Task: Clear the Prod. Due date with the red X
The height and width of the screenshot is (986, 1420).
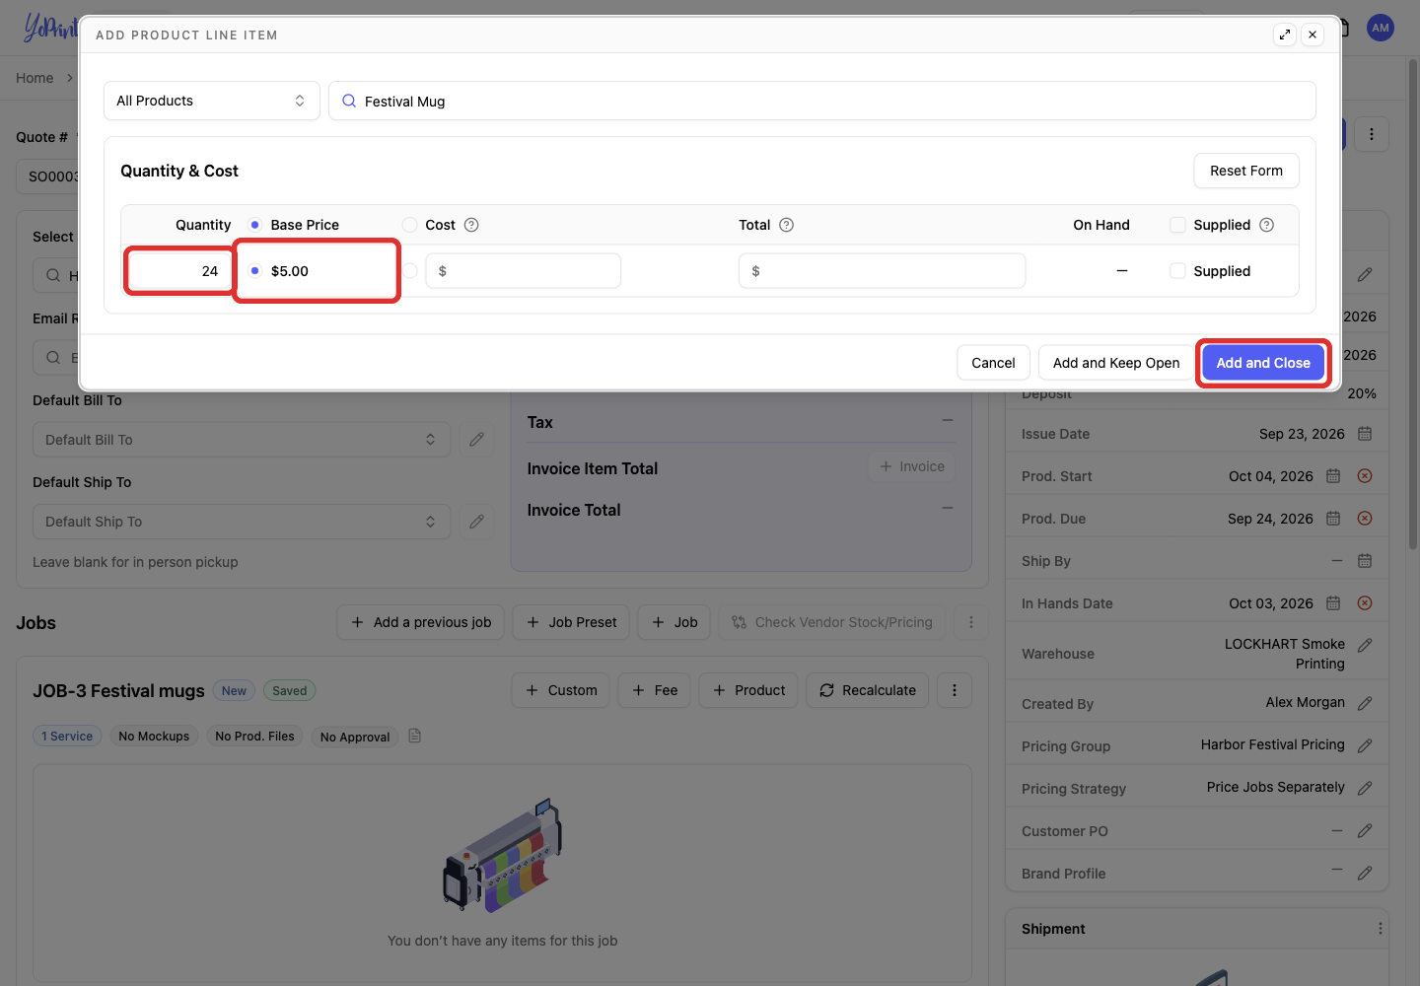Action: (1365, 519)
